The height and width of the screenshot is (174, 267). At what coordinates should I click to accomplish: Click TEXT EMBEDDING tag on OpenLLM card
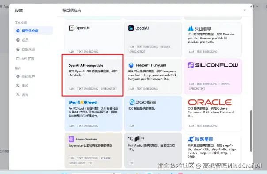88,52
